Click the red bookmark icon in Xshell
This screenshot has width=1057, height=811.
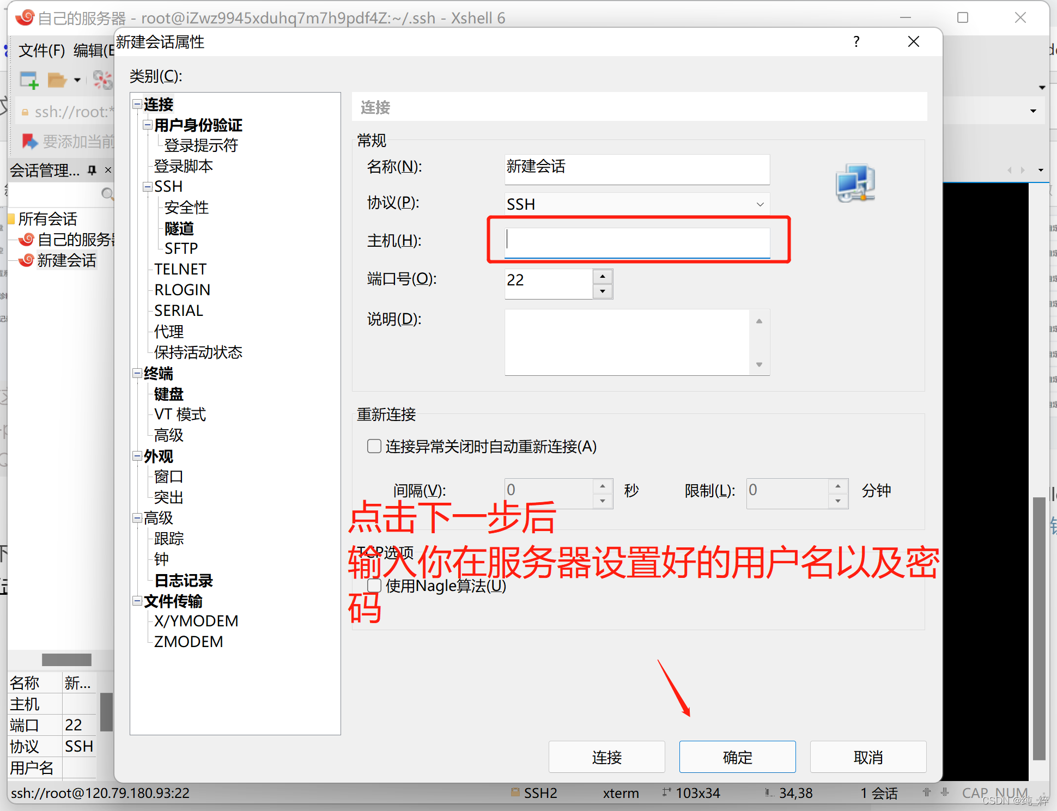pos(29,141)
